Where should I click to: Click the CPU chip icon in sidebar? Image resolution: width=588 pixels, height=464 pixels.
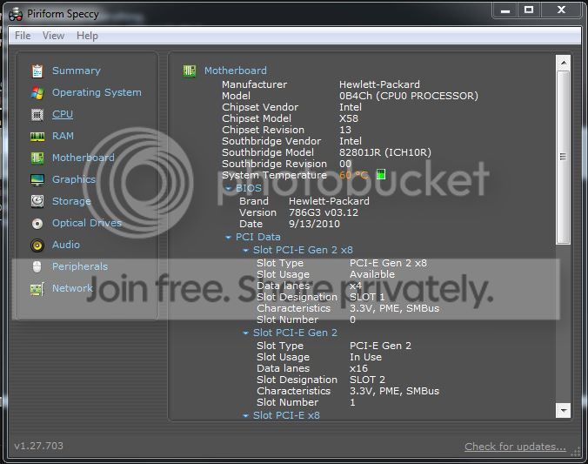(x=37, y=115)
